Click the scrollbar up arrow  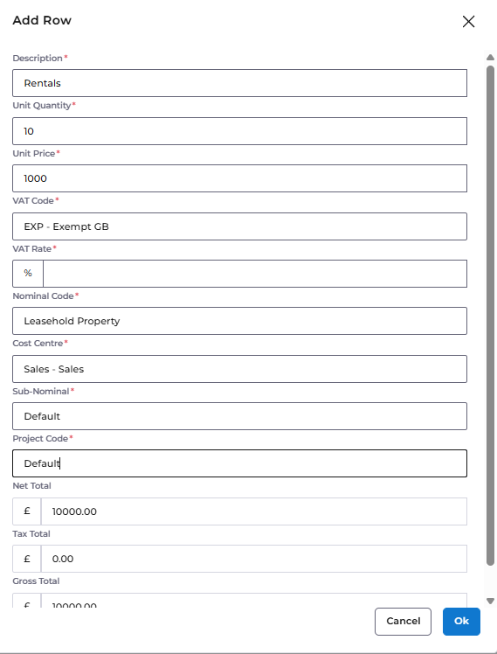490,58
